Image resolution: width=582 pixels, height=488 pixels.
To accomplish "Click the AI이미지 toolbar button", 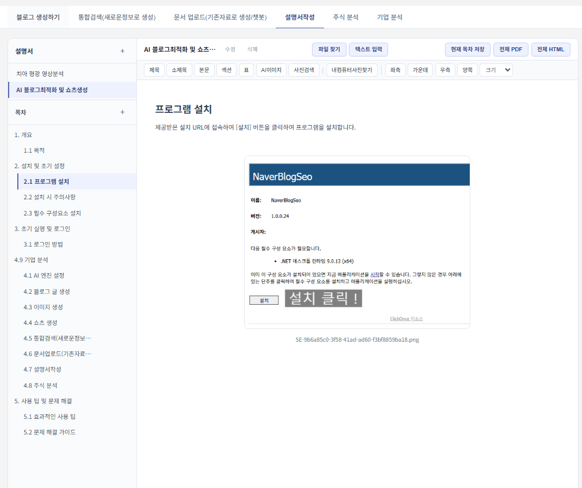I will point(271,70).
